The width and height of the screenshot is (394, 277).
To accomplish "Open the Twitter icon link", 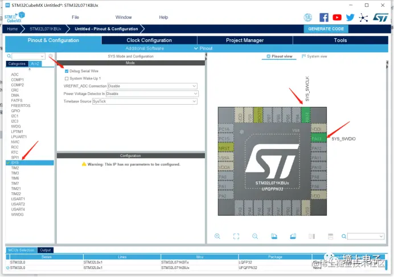I will [350, 17].
